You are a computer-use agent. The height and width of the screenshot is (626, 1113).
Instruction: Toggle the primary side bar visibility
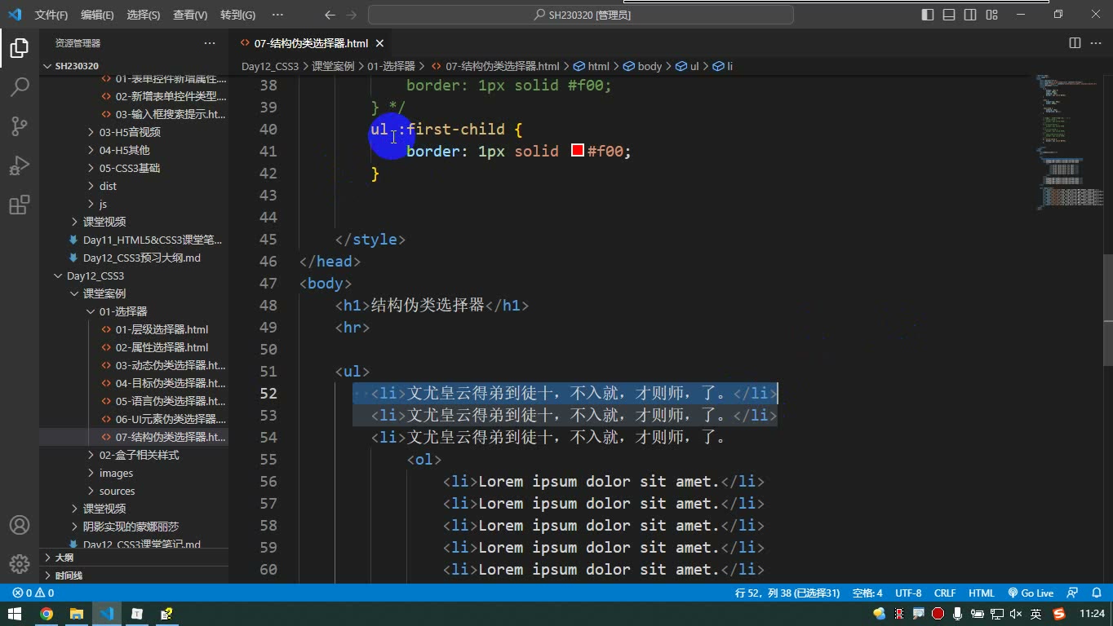pyautogui.click(x=928, y=15)
